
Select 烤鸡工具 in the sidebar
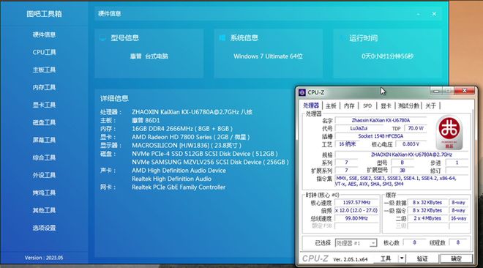tap(44, 193)
